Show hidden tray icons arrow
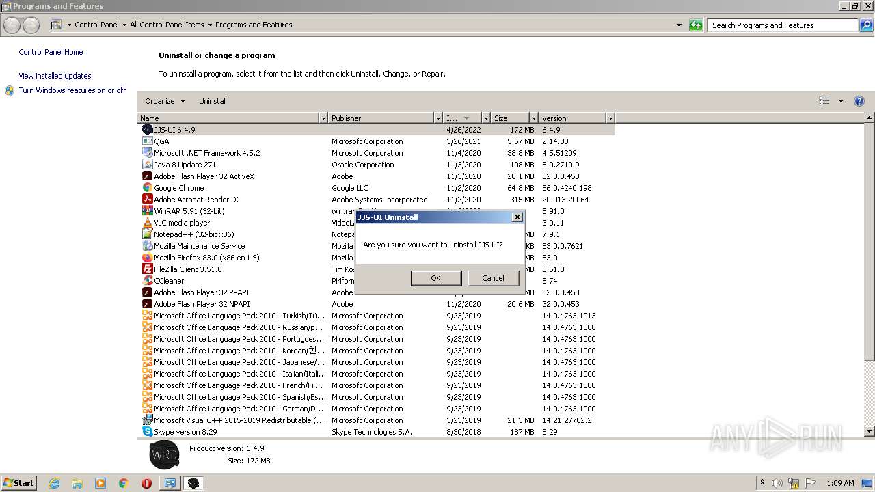The height and width of the screenshot is (492, 875). [762, 483]
